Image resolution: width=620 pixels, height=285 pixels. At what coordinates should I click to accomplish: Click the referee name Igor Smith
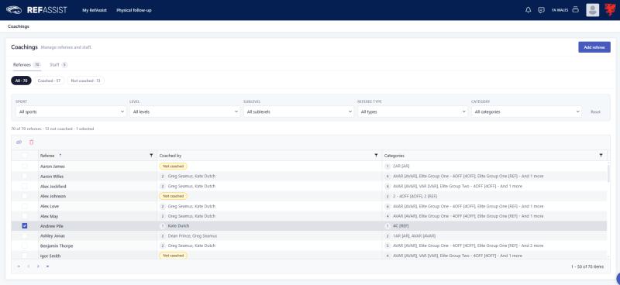(50, 256)
